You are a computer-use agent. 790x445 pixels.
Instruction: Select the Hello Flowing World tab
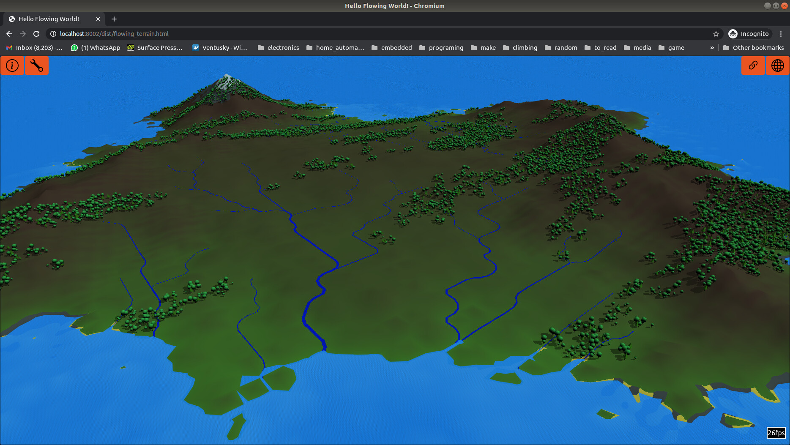49,19
